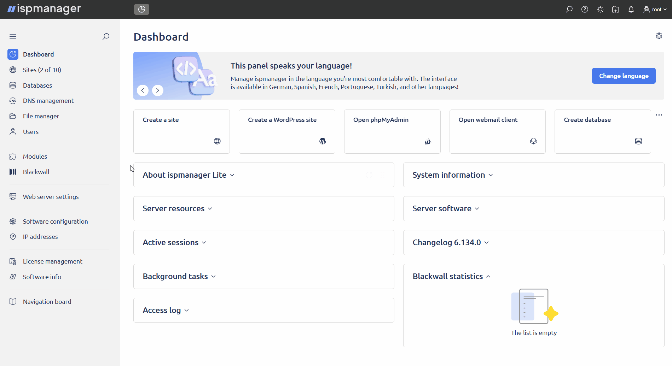Toggle the light/dark theme sun icon
Image resolution: width=672 pixels, height=366 pixels.
point(600,10)
